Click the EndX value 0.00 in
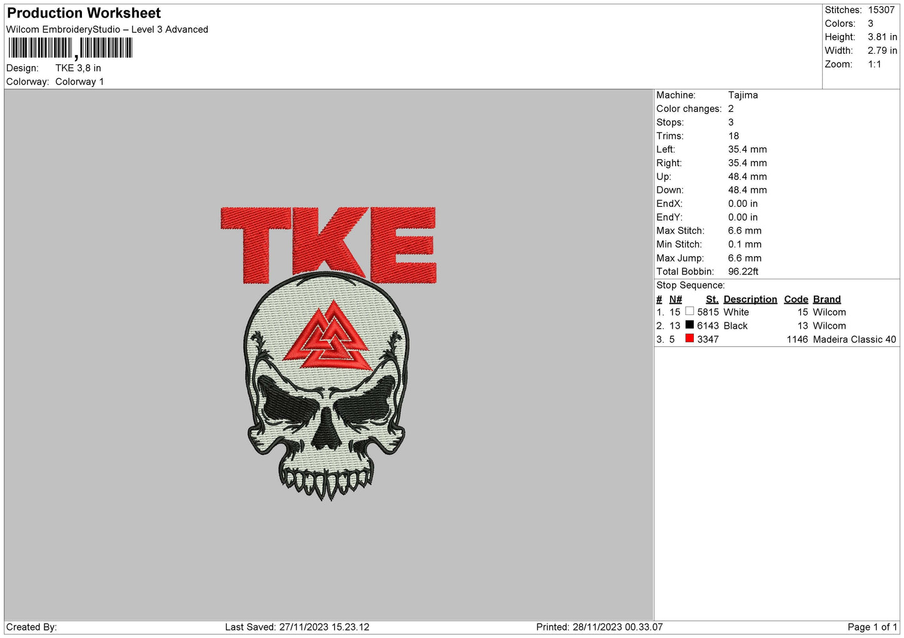 (x=743, y=204)
